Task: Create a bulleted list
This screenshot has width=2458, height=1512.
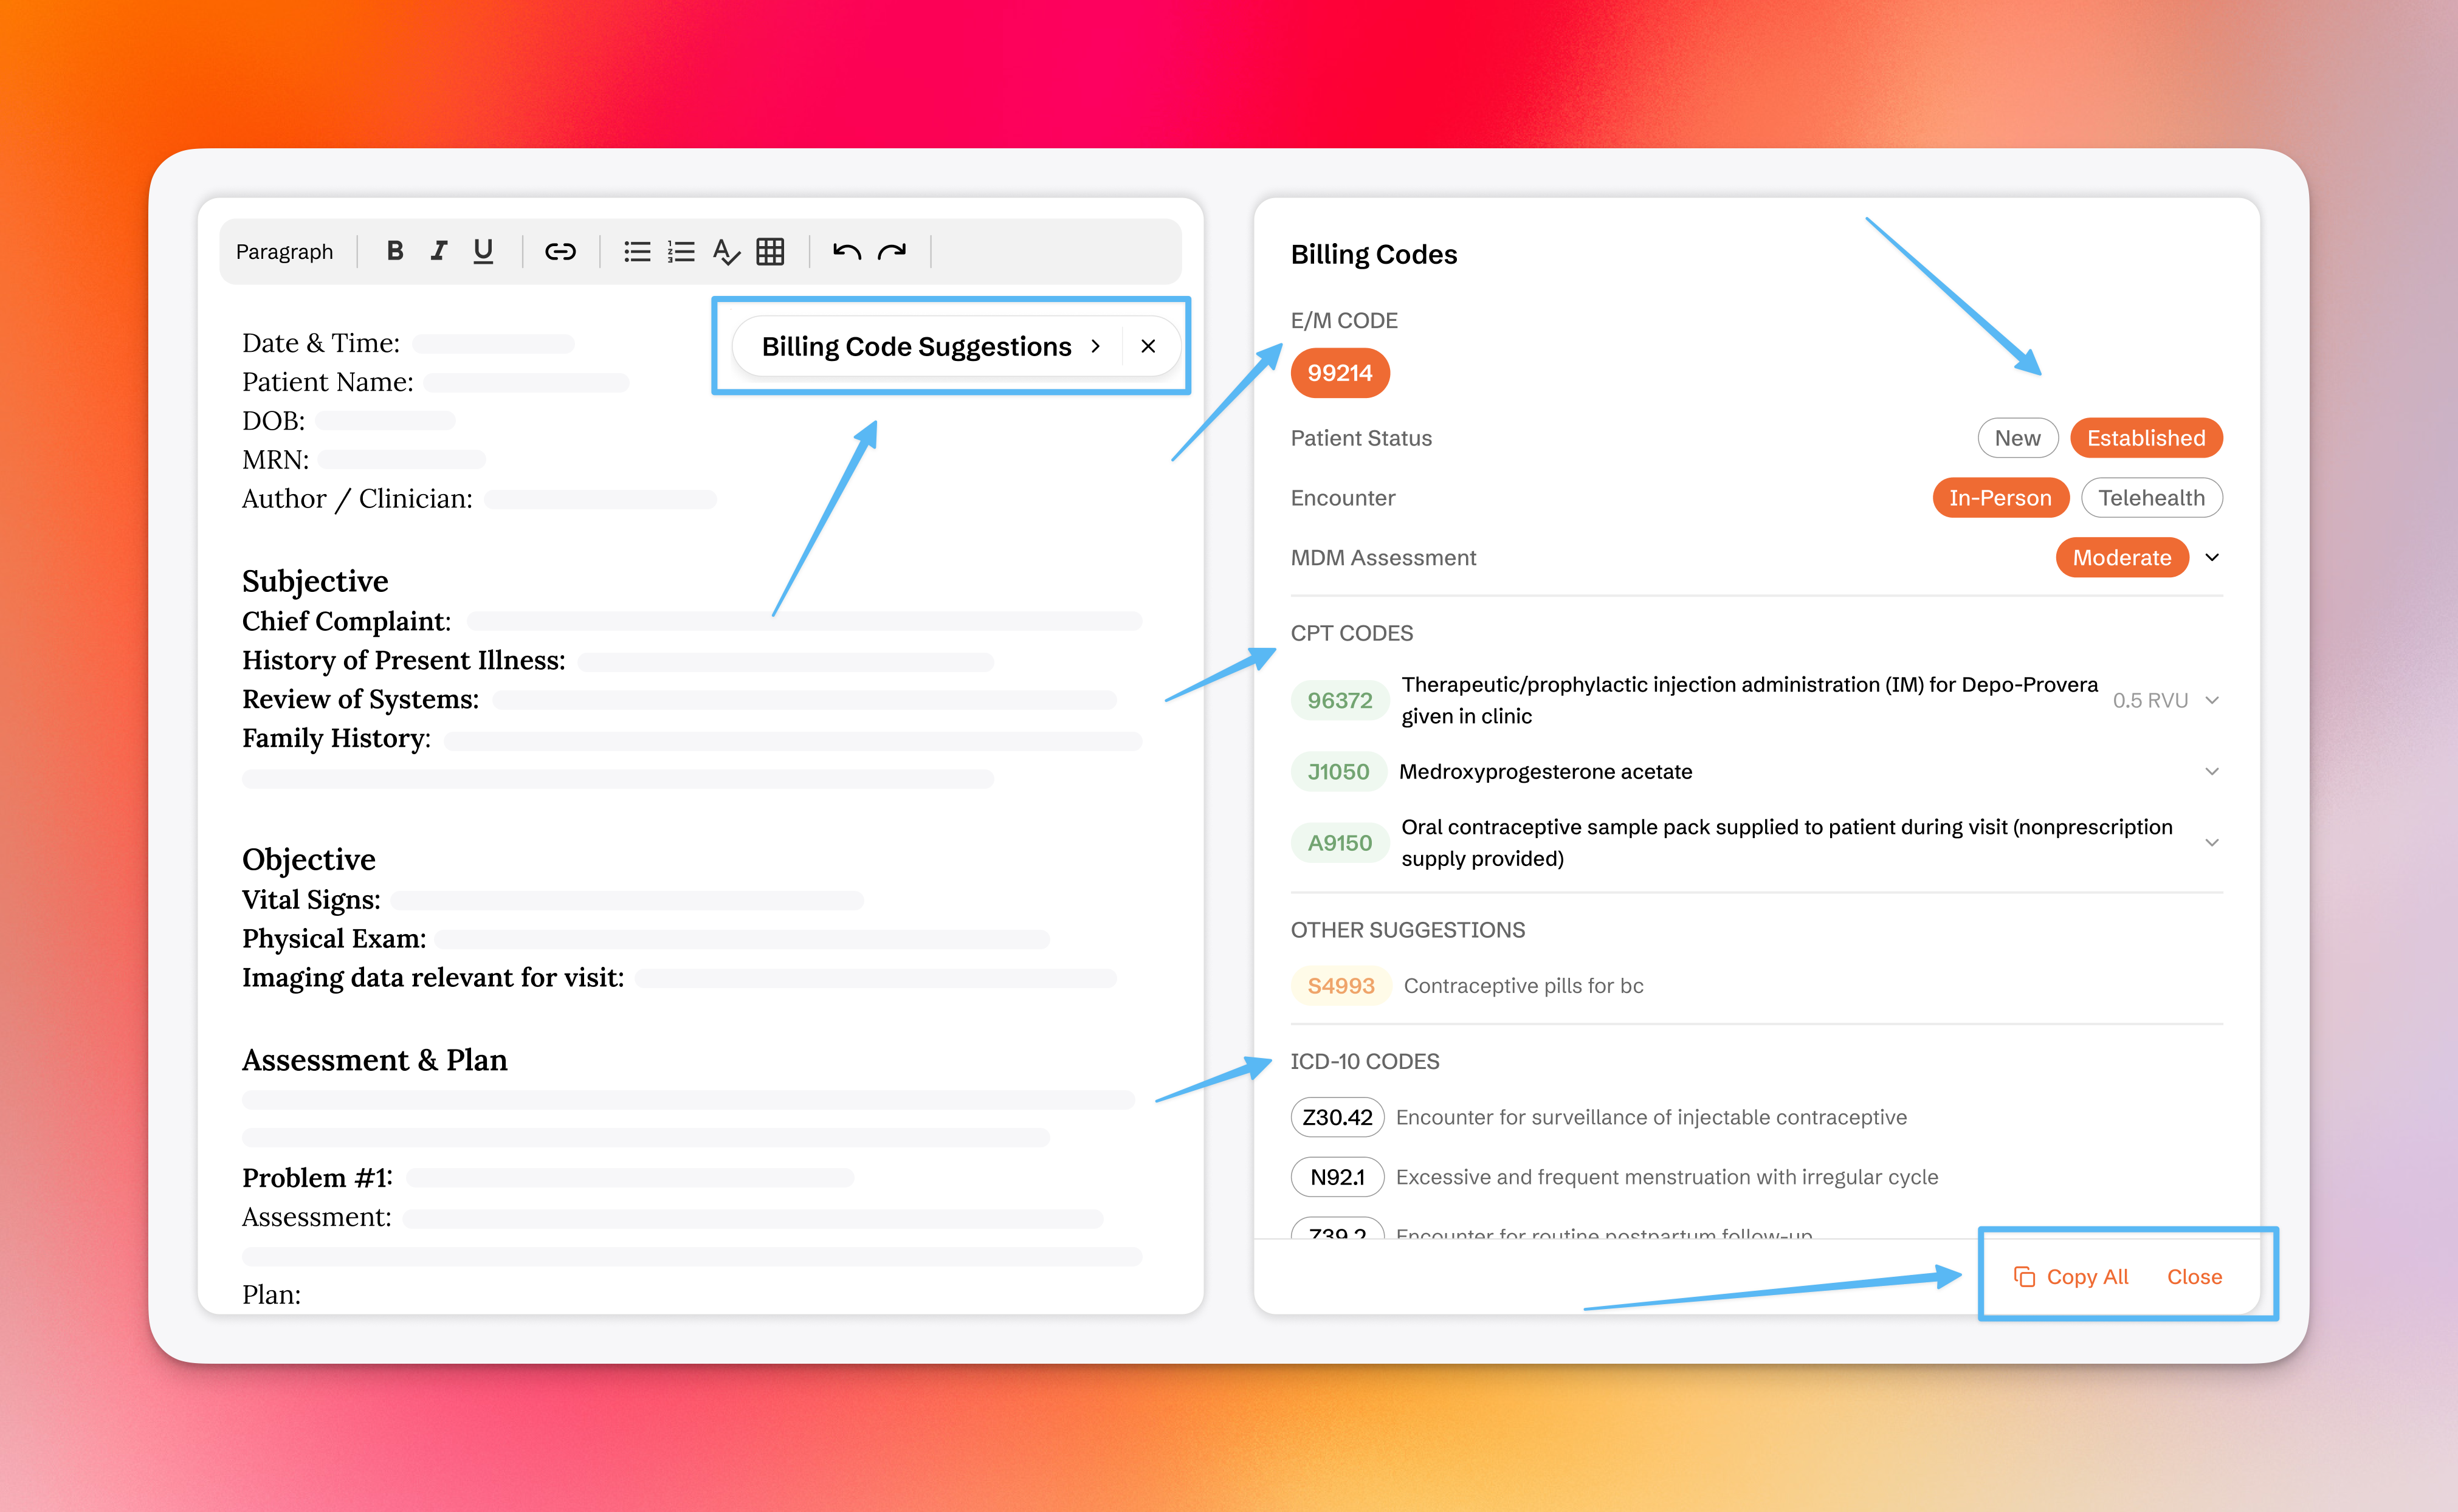Action: point(637,251)
